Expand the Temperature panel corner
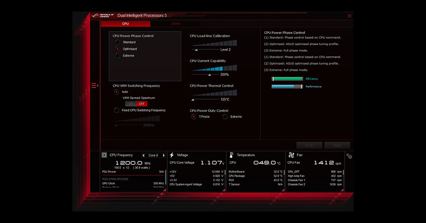This screenshot has height=223, width=426. pos(283,190)
